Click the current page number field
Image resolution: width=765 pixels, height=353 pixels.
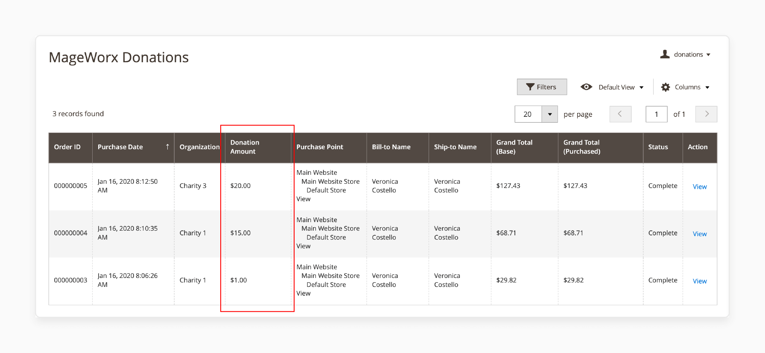pyautogui.click(x=657, y=114)
